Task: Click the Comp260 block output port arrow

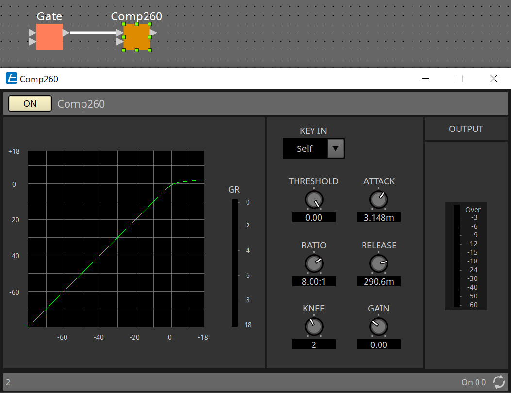Action: coord(153,33)
